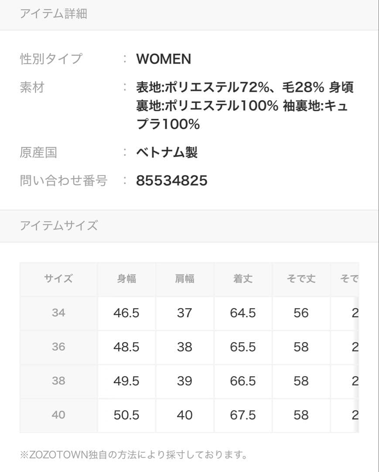Click the アイテムサイズ section header
Image resolution: width=379 pixels, height=472 pixels.
click(59, 226)
